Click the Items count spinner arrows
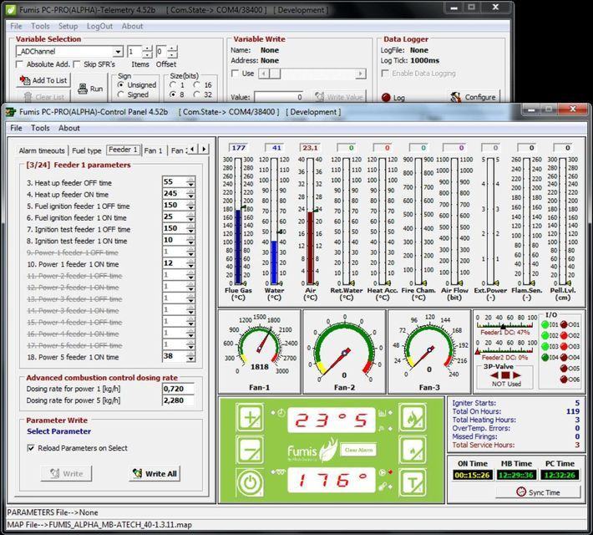The width and height of the screenshot is (593, 535). pos(147,52)
